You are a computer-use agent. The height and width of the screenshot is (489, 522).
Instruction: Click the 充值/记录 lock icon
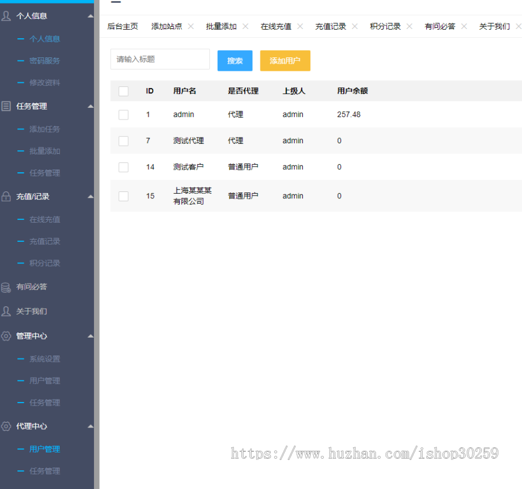tap(6, 197)
